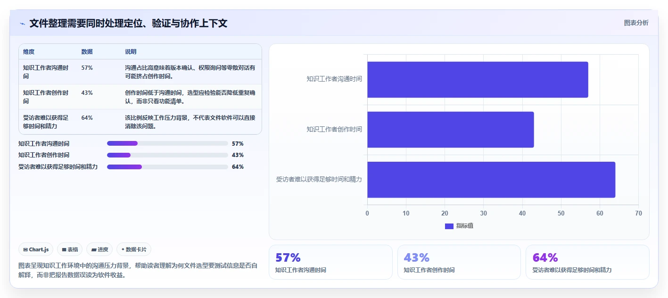Click the x-axis tick label 20
Screen dimensions: 668x298
(445, 213)
